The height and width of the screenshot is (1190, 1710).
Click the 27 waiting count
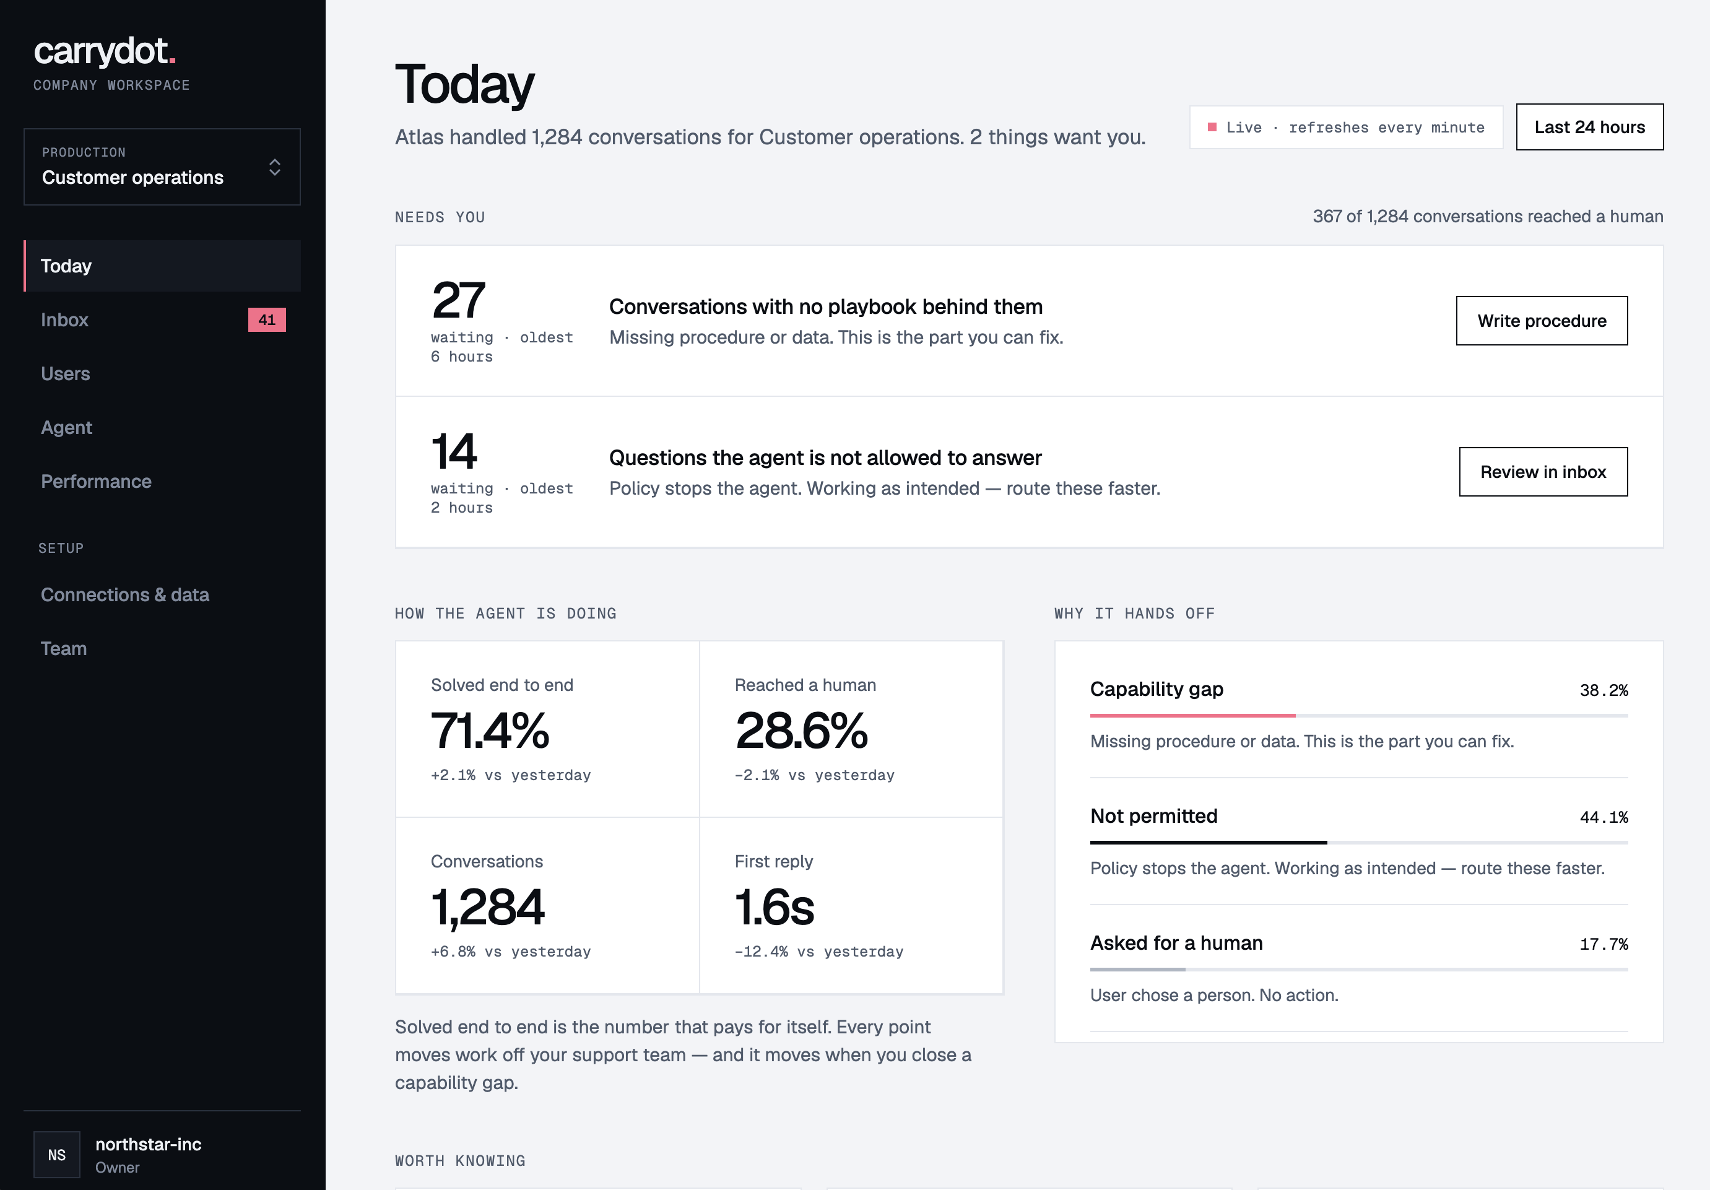coord(458,300)
